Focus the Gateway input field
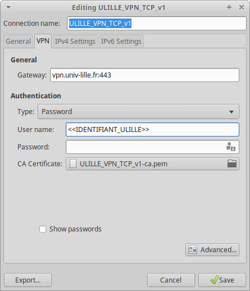The image size is (250, 291). pyautogui.click(x=144, y=75)
